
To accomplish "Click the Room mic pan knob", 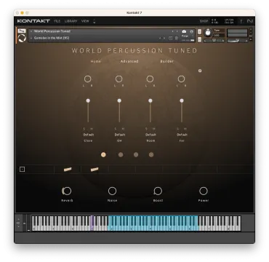I will point(150,79).
